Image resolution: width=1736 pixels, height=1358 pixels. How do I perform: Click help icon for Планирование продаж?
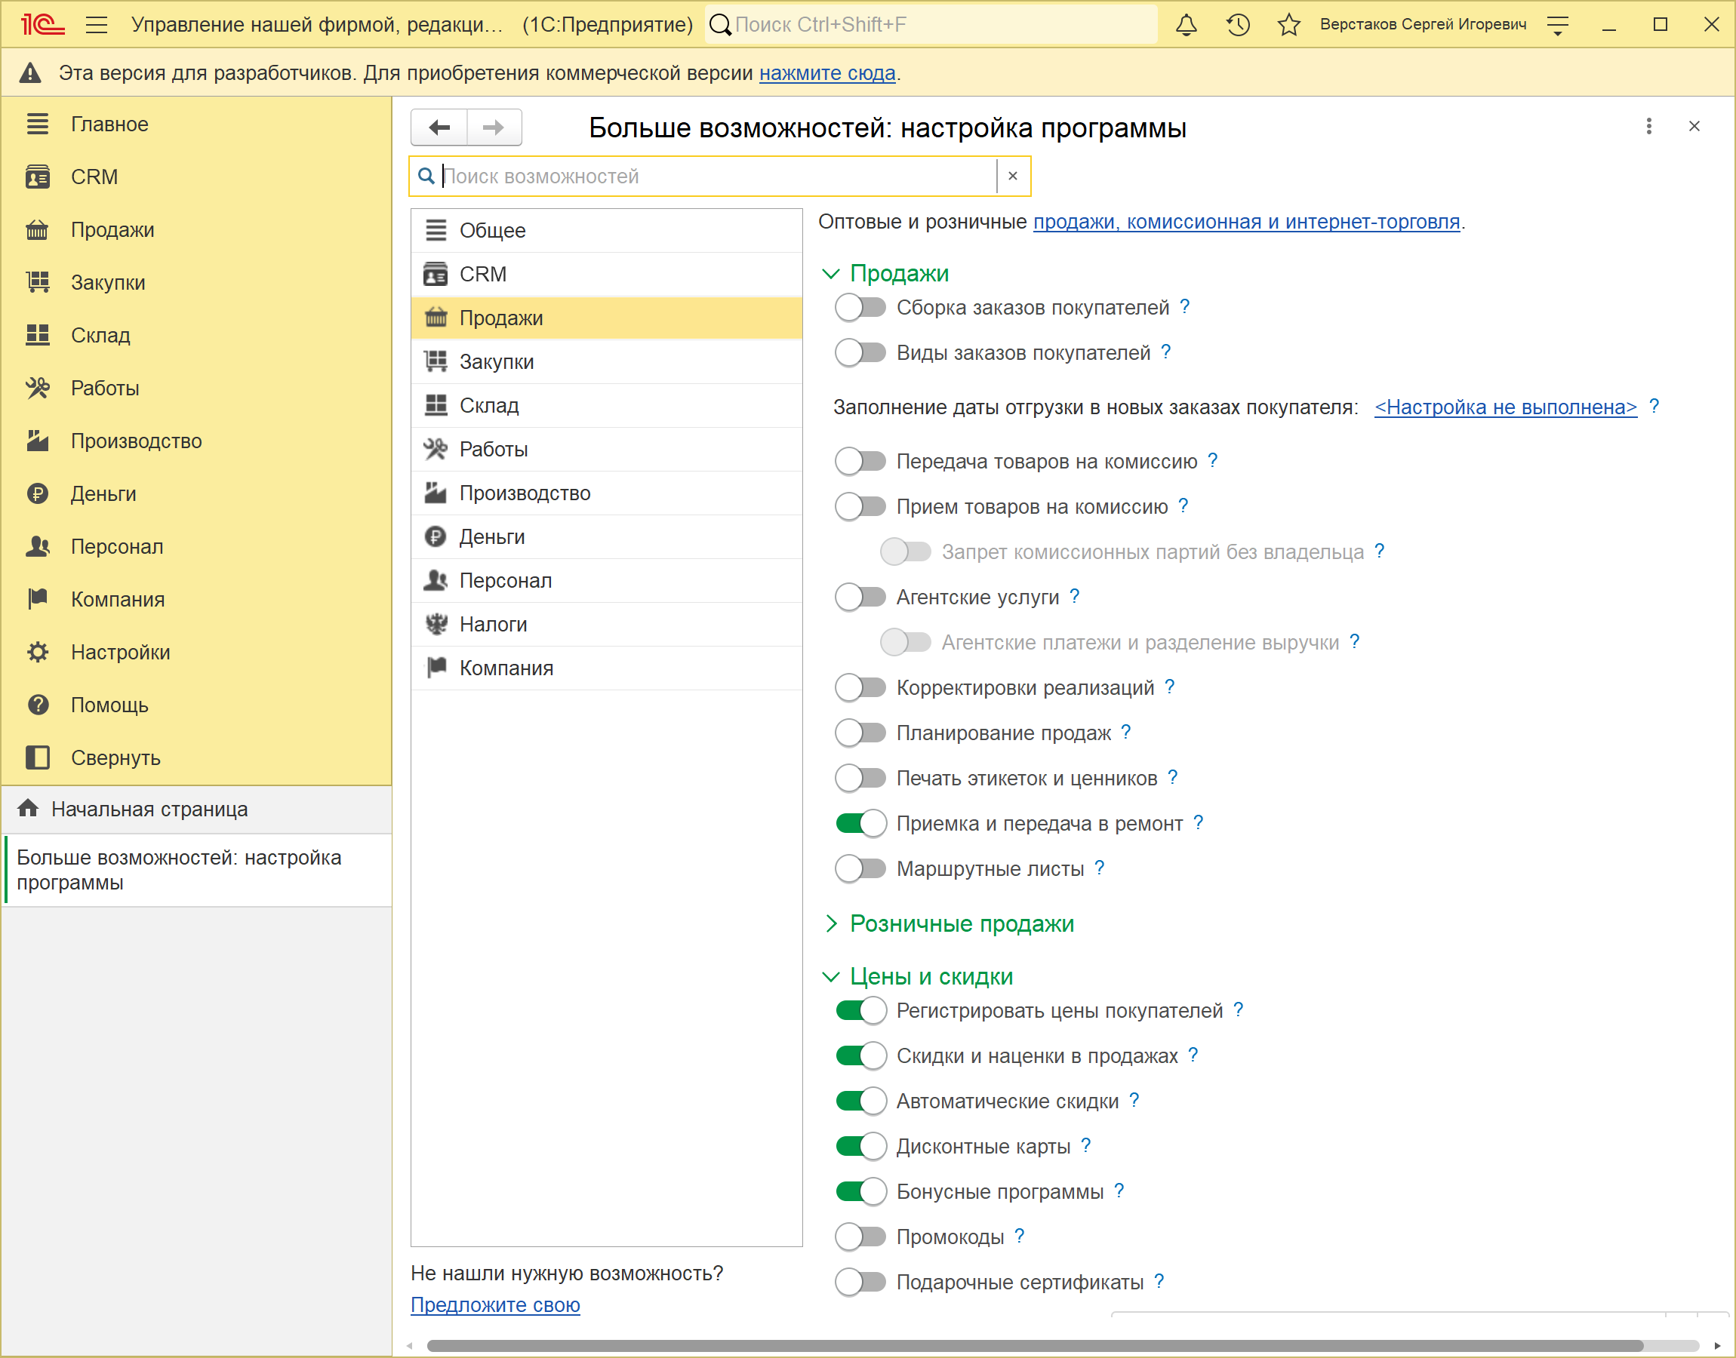pos(1125,732)
